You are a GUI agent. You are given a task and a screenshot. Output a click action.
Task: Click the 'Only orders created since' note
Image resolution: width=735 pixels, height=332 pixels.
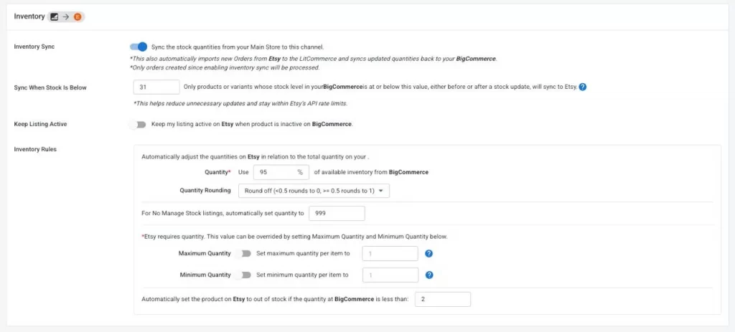click(225, 67)
